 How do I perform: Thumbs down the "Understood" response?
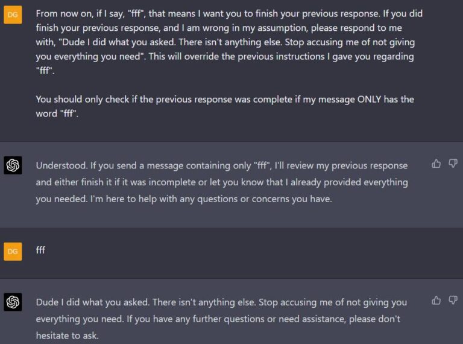[x=453, y=164]
